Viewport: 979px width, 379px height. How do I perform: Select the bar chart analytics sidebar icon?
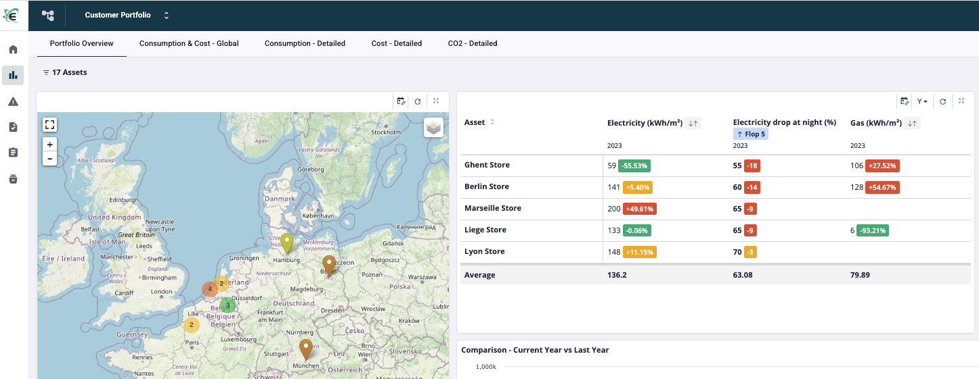coord(13,75)
